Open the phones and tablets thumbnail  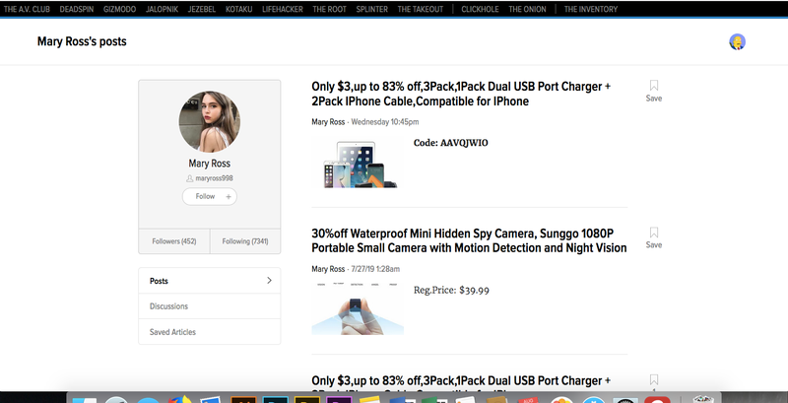(358, 164)
